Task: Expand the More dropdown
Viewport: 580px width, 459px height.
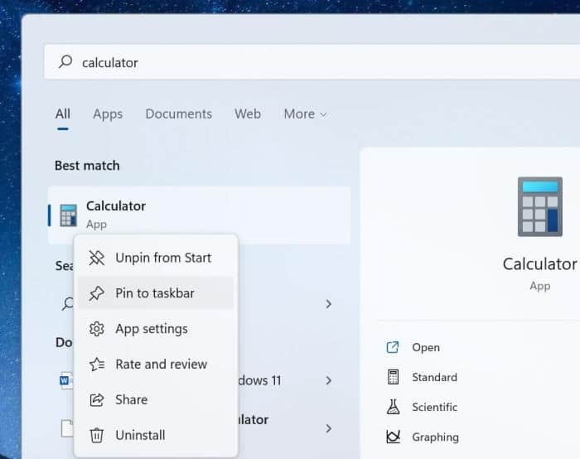Action: [305, 114]
